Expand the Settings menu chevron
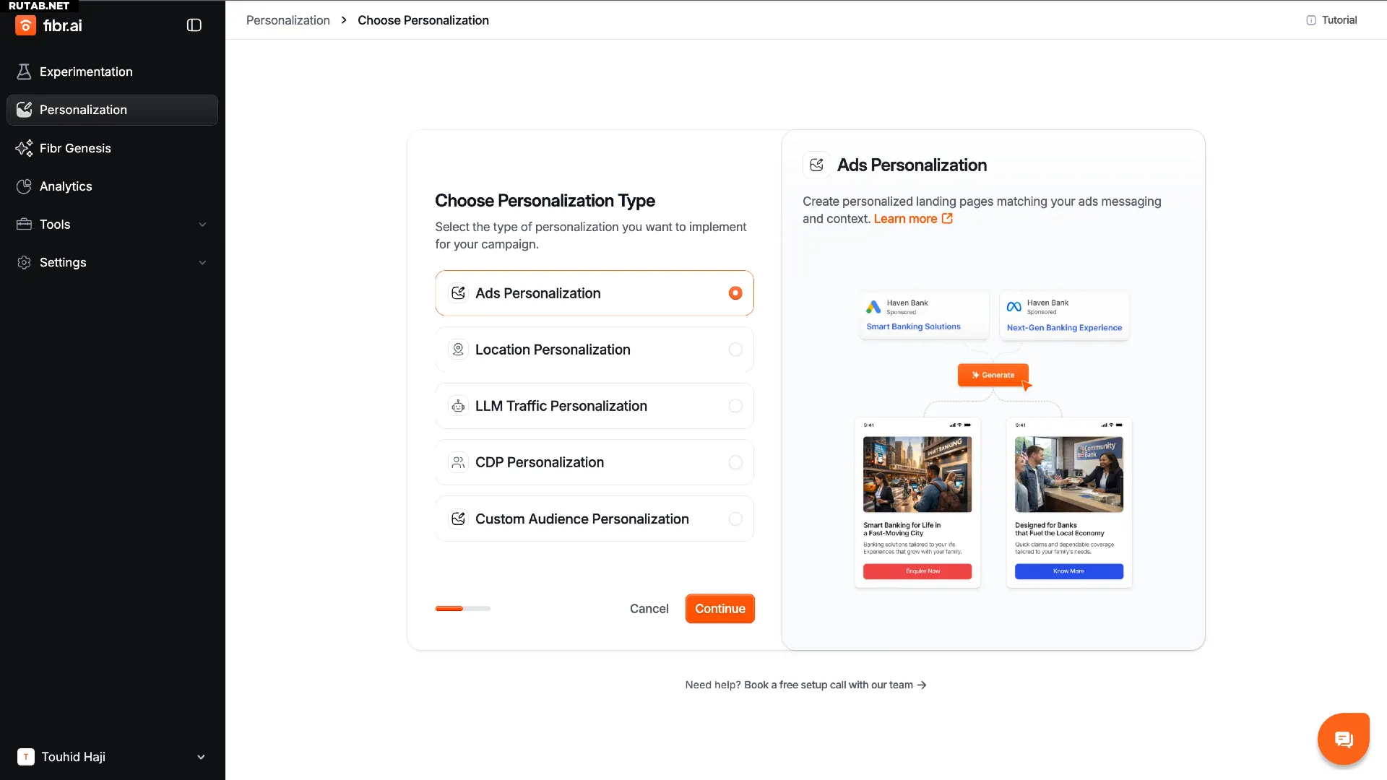This screenshot has width=1387, height=780. [202, 263]
